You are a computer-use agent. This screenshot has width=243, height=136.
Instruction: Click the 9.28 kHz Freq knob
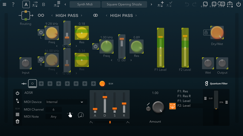(52, 33)
